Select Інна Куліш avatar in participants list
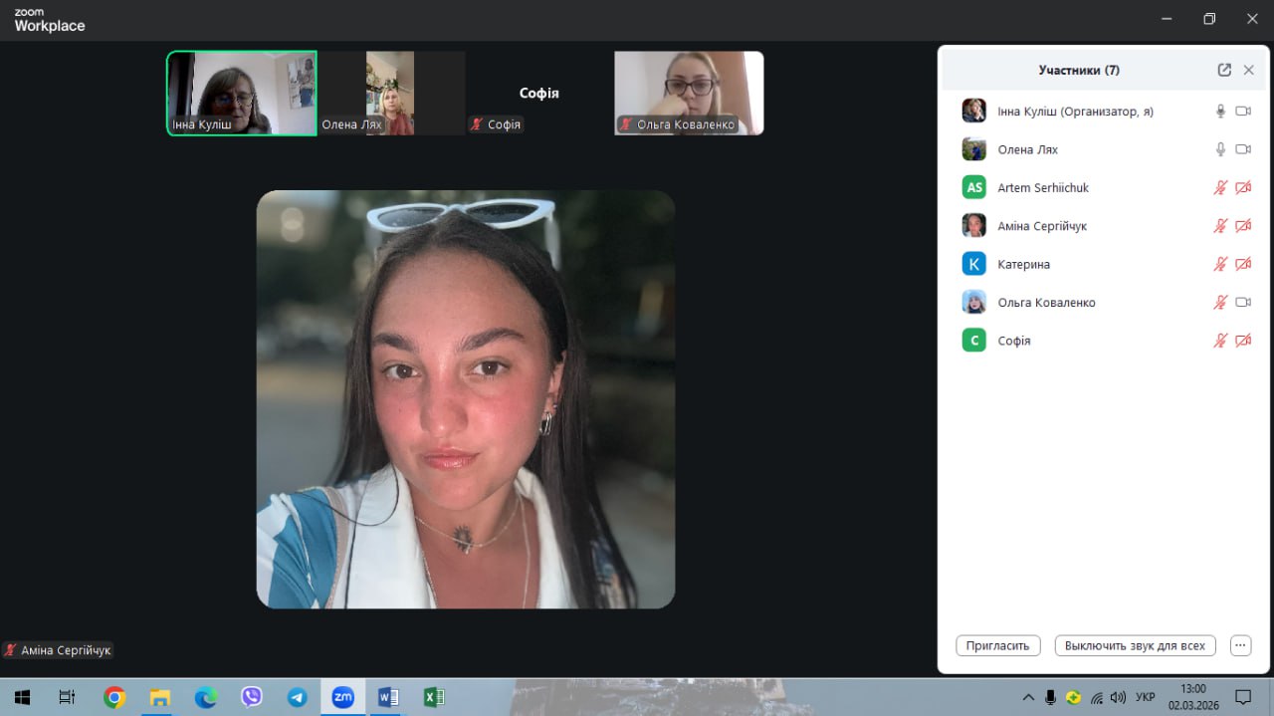 tap(974, 112)
